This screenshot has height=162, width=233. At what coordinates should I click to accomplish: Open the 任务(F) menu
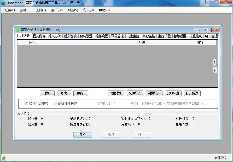pos(10,10)
